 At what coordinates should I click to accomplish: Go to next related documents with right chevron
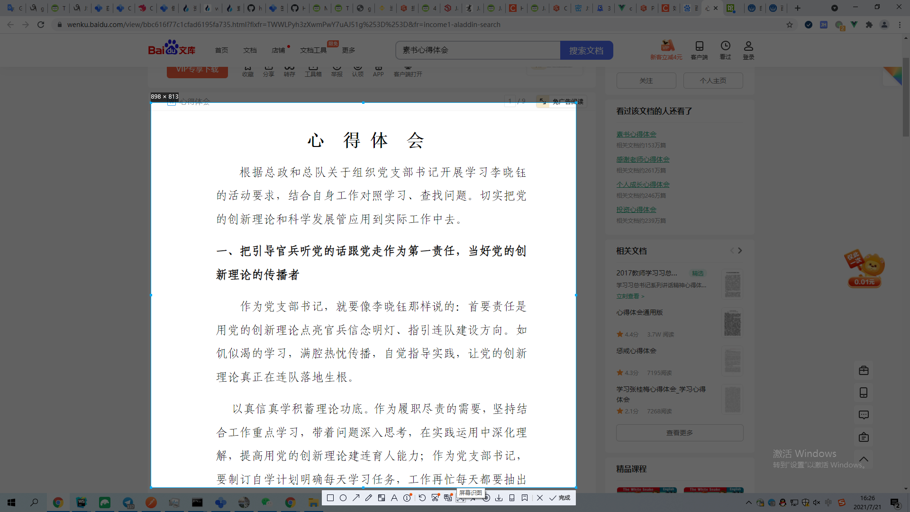(740, 251)
